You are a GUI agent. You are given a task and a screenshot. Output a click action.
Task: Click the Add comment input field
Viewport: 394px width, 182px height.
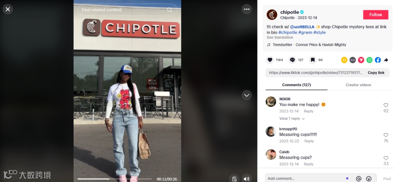[305, 178]
